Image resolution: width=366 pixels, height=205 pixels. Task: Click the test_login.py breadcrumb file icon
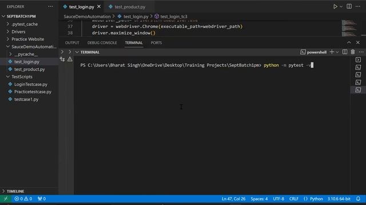click(x=120, y=17)
